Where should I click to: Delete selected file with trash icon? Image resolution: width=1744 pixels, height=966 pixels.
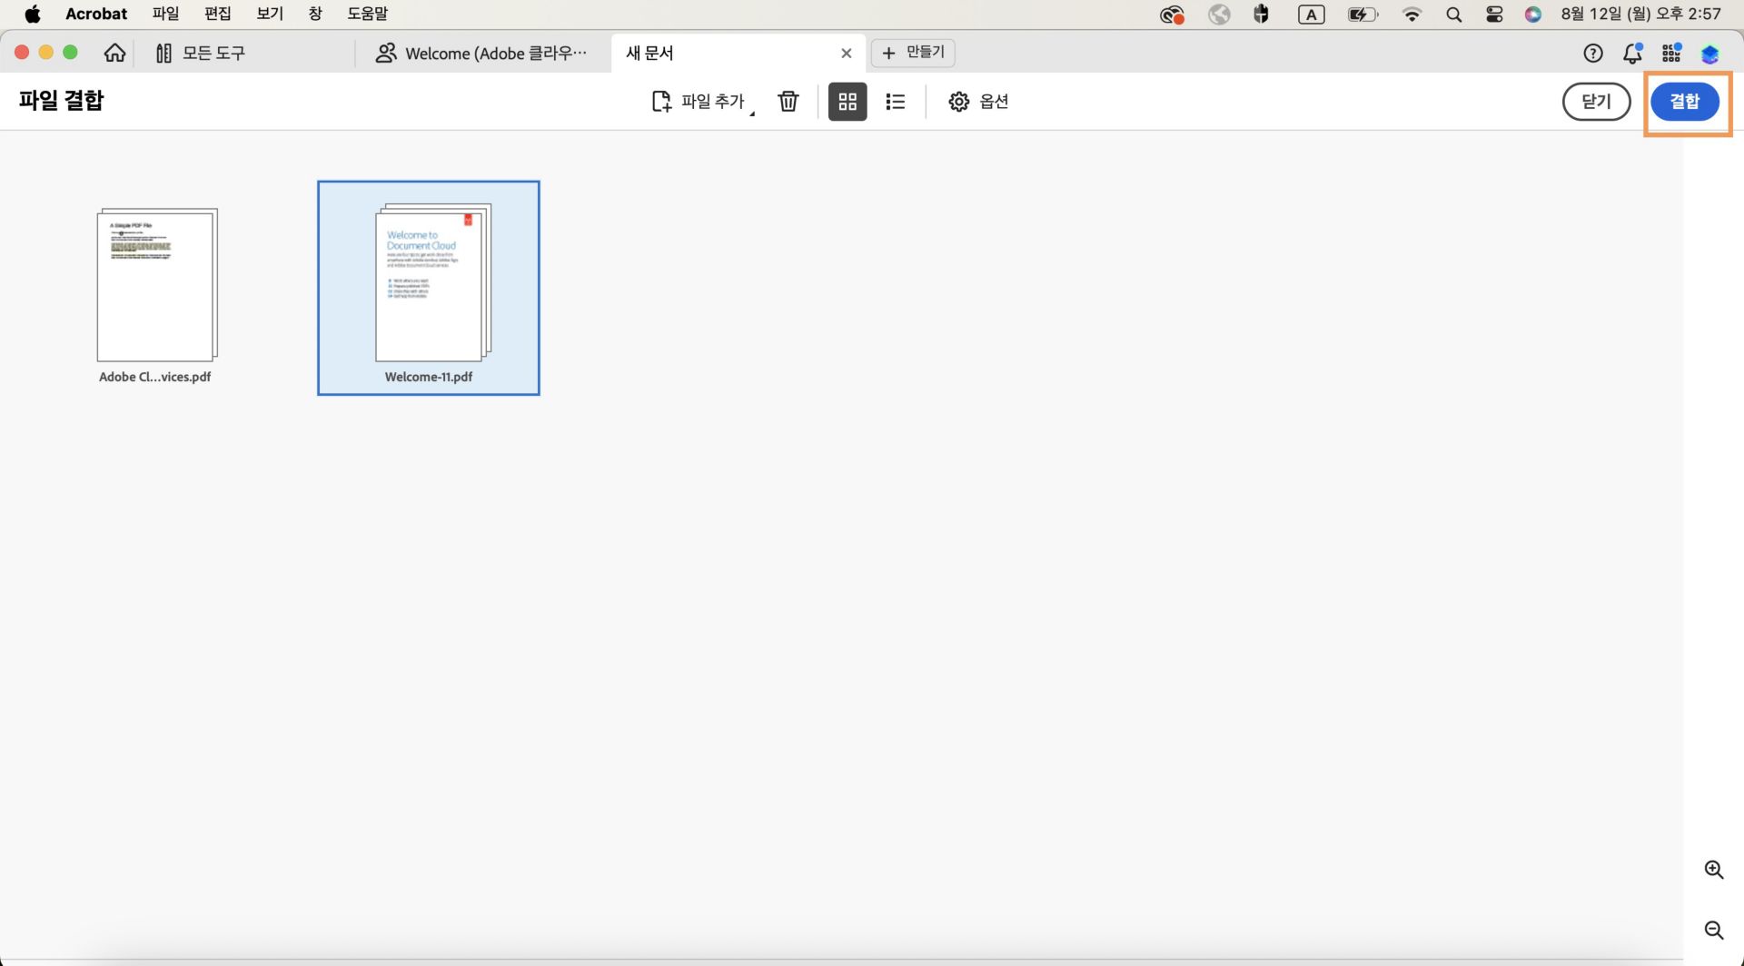click(x=788, y=102)
